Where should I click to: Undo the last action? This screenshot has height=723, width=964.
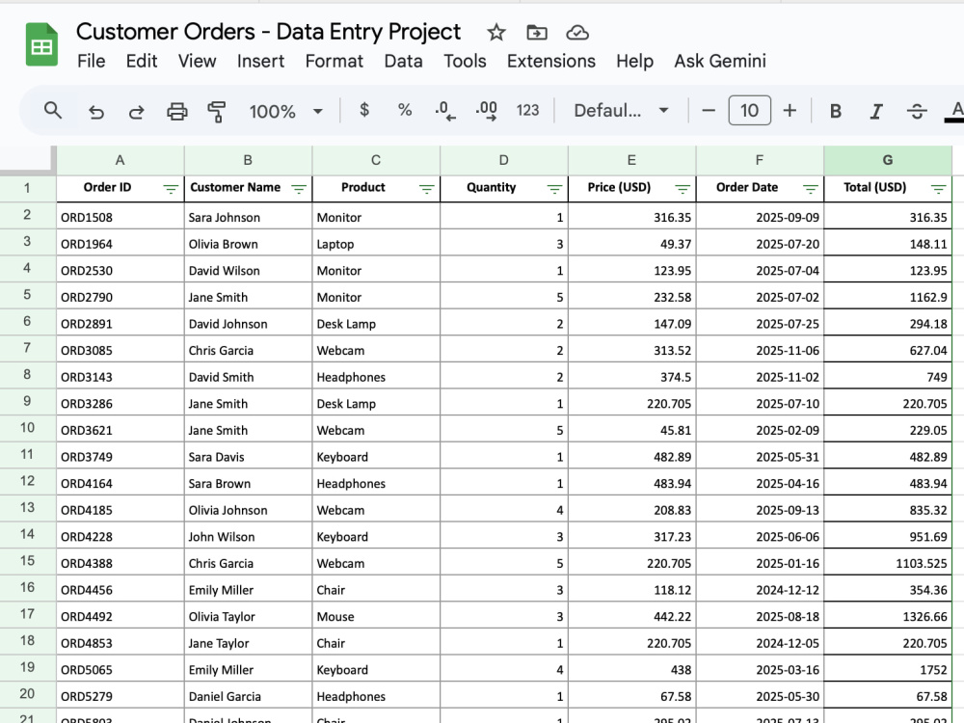point(95,111)
